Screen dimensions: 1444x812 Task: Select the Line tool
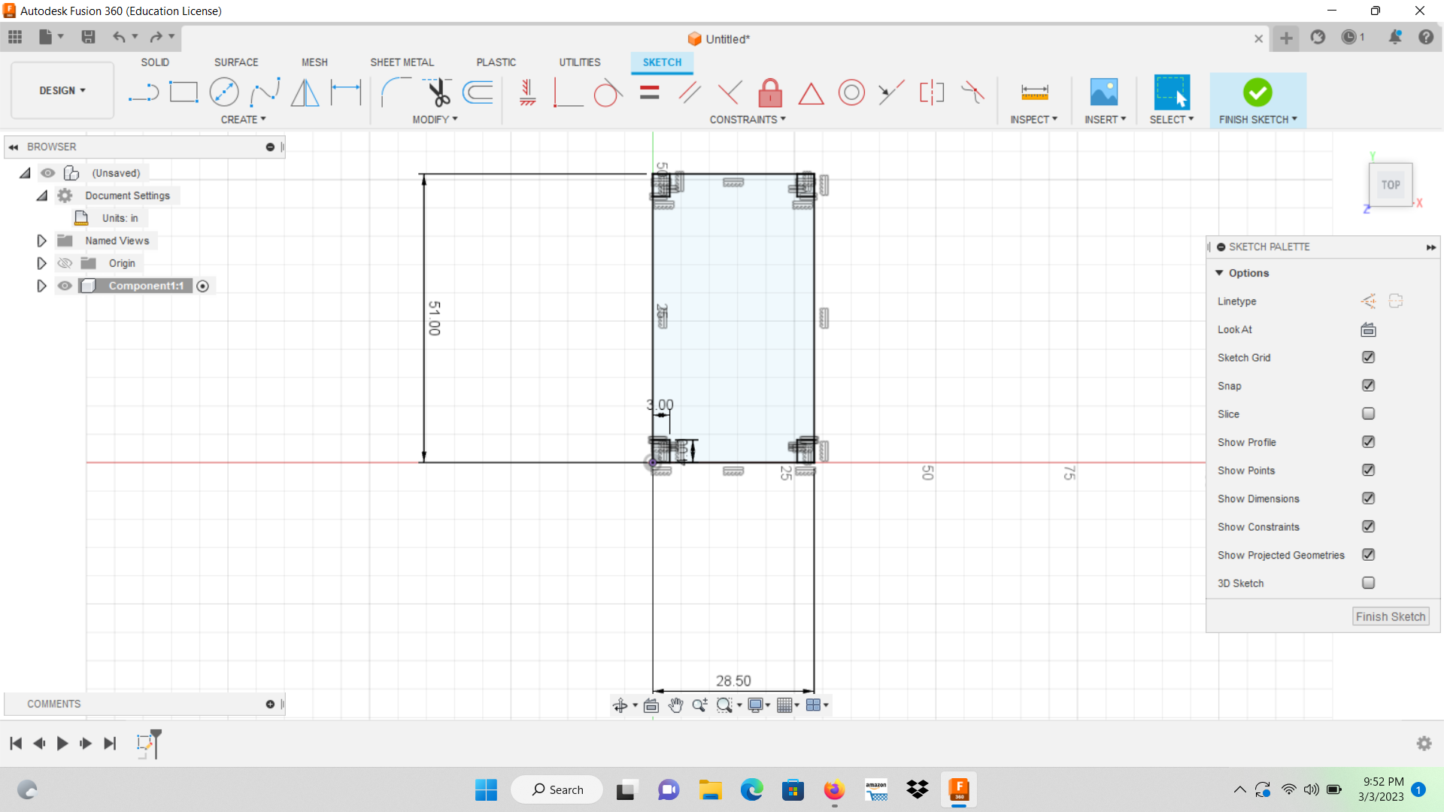(143, 92)
